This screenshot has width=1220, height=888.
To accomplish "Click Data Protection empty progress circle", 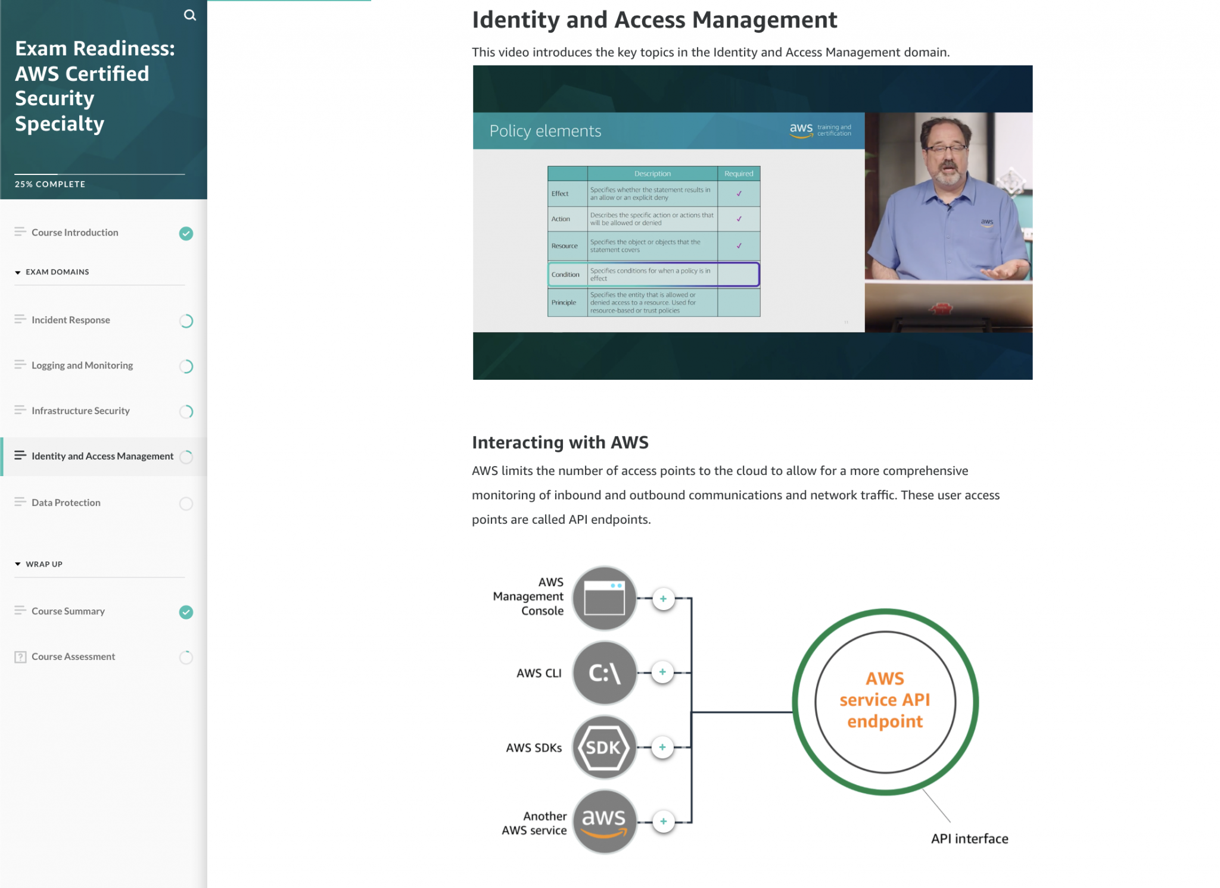I will click(186, 504).
